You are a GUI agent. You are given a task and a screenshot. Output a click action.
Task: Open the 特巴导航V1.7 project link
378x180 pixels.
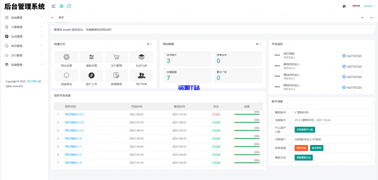tap(73, 147)
